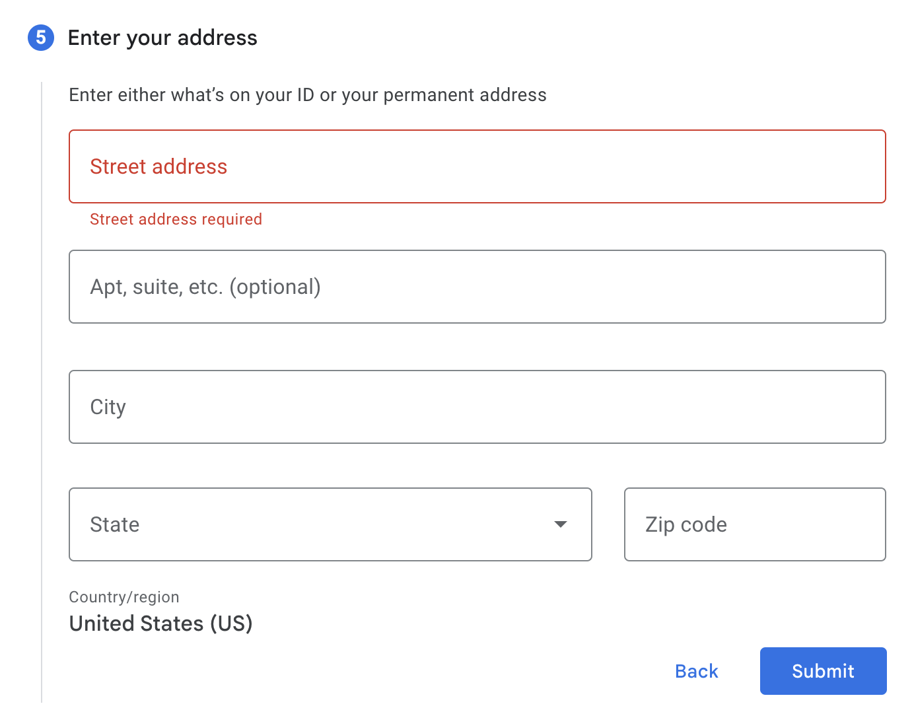Screen dimensions: 914x712
Task: Click the State field label
Action: coord(115,524)
